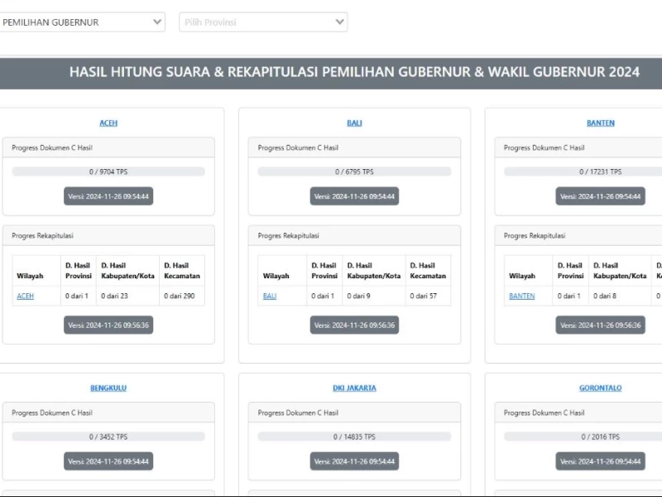Viewport: 662px width, 497px height.
Task: Expand the Pilih Provinsi dropdown
Action: (263, 22)
